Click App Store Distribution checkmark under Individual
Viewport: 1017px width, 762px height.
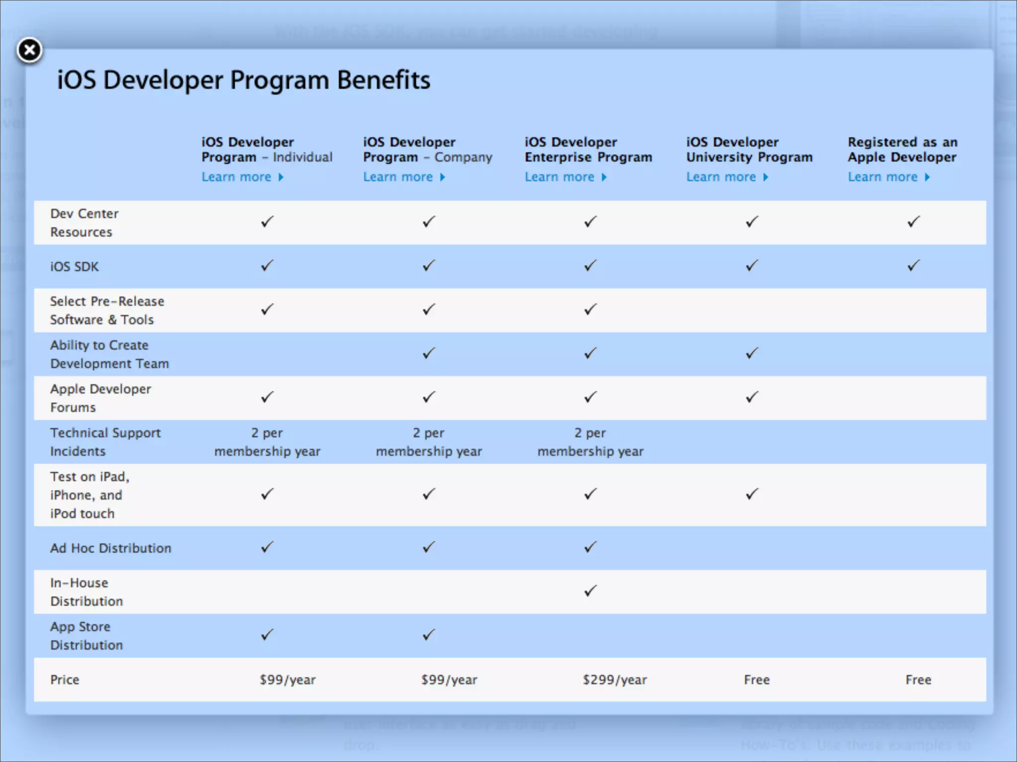point(267,635)
